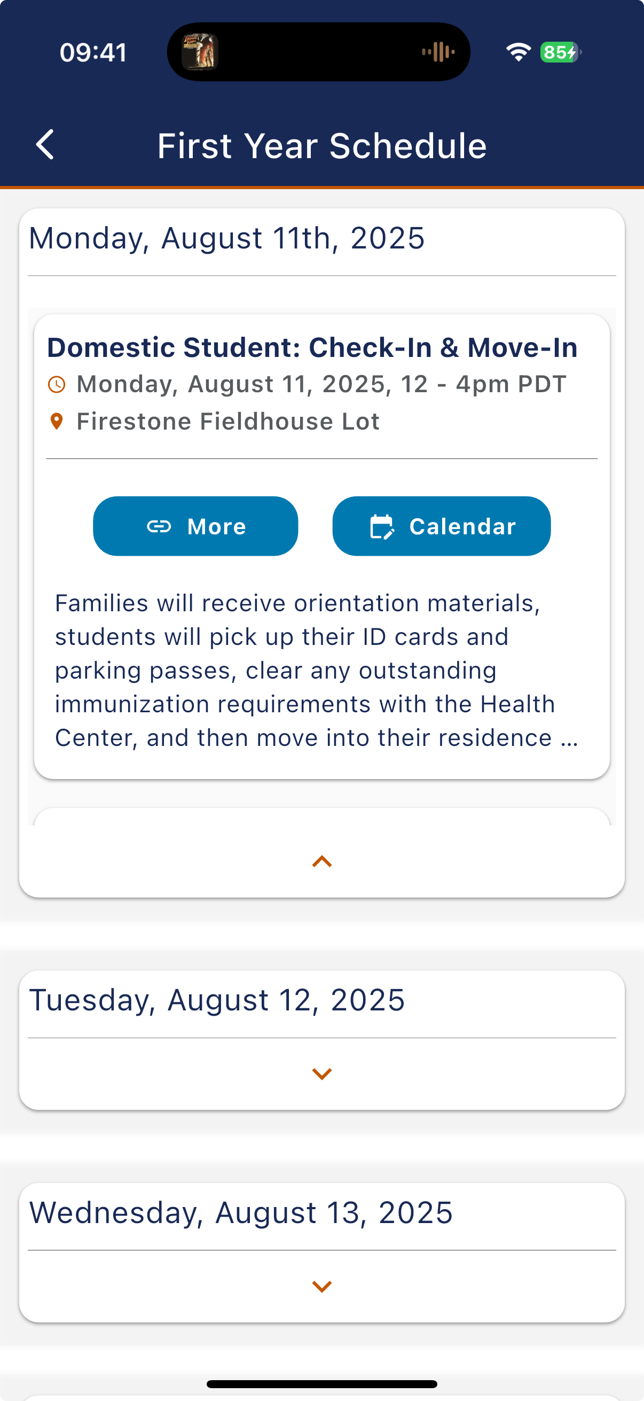The image size is (644, 1401).
Task: Add event with the Calendar button
Action: click(x=441, y=526)
